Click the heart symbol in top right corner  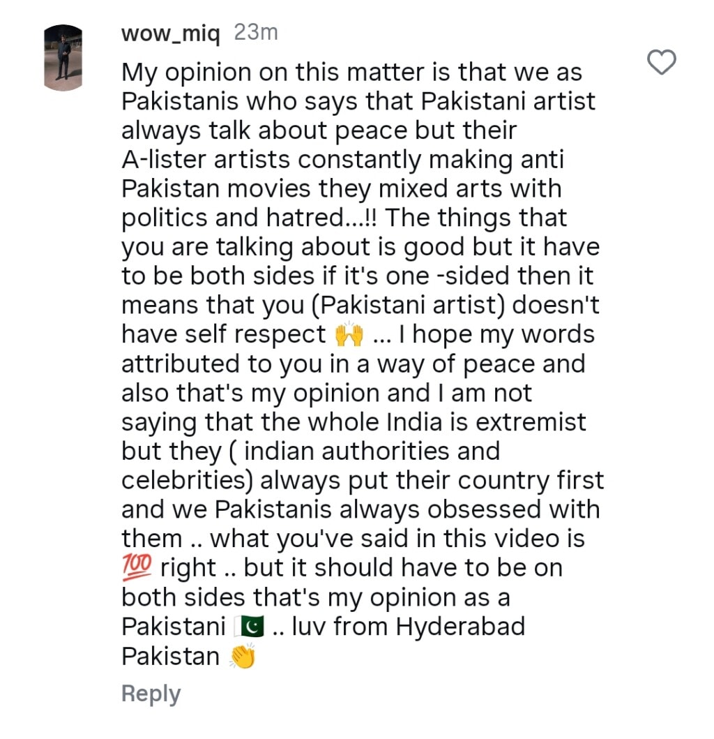pos(662,61)
